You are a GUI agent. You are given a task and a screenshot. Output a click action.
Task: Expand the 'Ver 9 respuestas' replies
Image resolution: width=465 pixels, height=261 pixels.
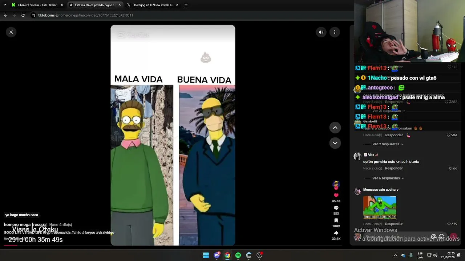click(388, 144)
